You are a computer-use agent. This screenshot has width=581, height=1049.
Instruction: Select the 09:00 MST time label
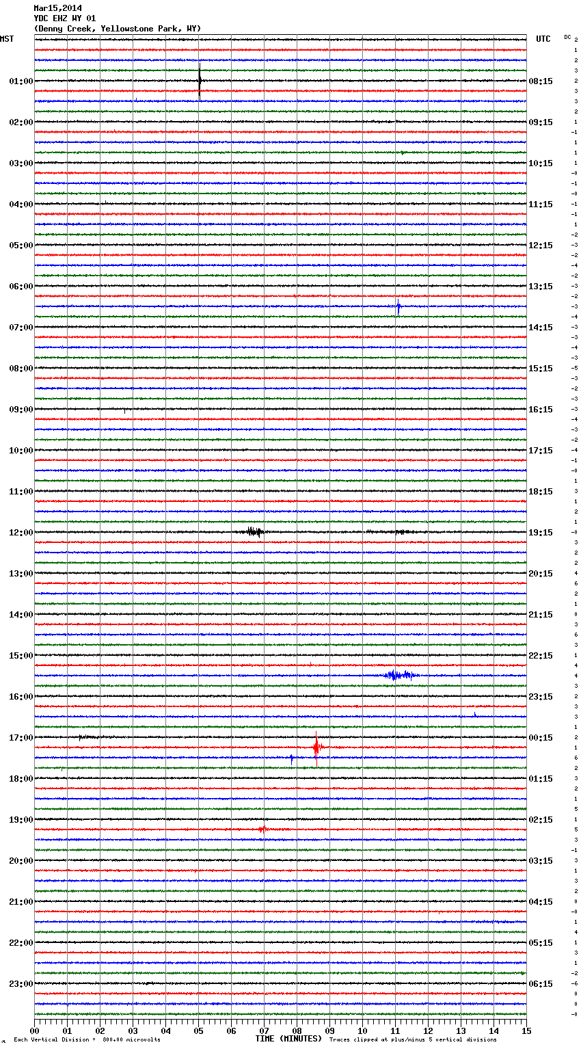coord(21,410)
